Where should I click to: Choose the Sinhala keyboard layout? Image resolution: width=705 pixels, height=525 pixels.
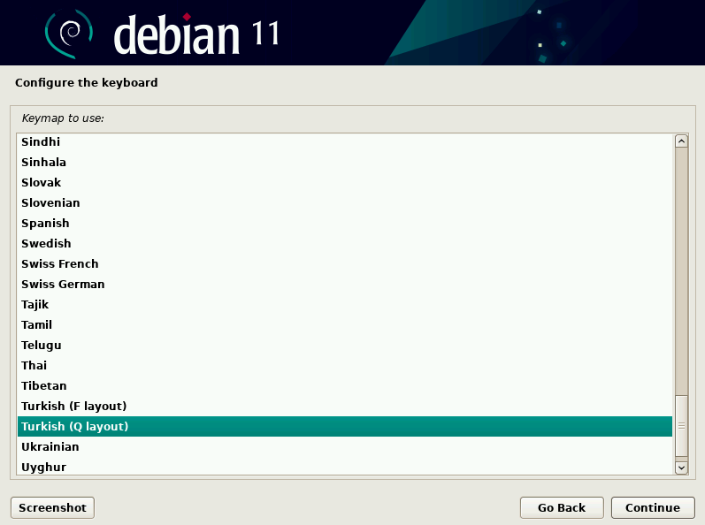click(x=43, y=162)
